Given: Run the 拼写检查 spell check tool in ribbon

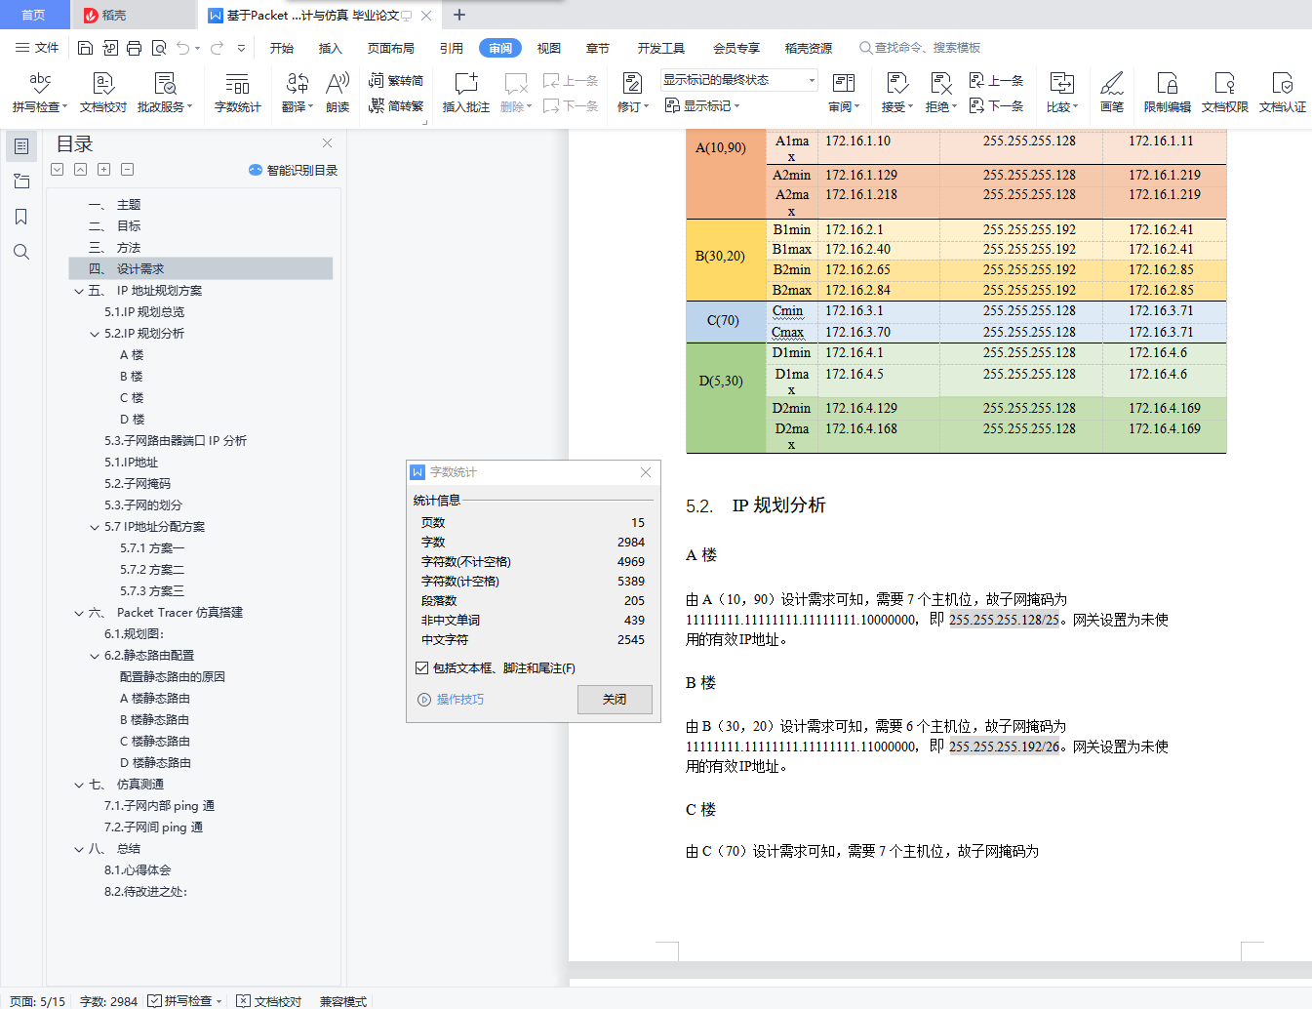Looking at the screenshot, I should click(40, 93).
